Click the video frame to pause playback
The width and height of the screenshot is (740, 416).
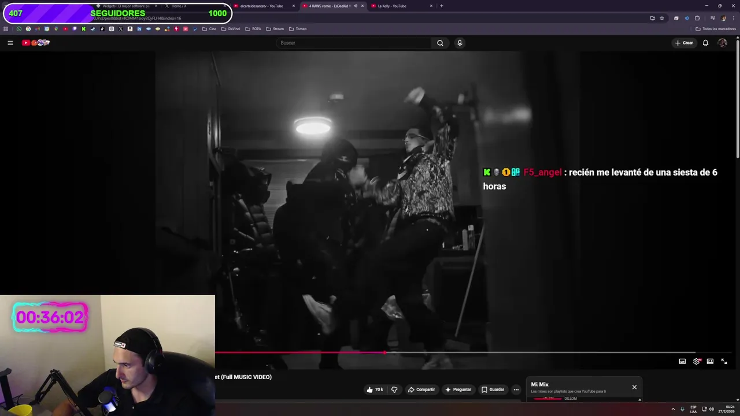coord(367,202)
